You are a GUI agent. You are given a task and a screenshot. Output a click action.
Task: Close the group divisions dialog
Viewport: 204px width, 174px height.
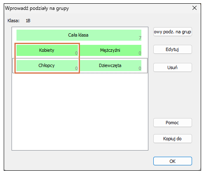(x=195, y=8)
